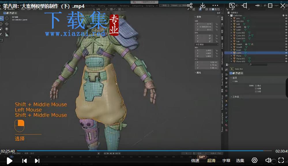The height and width of the screenshot is (166, 288).
Task: Select the Blender Transform tool
Action: pyautogui.click(x=7, y=29)
